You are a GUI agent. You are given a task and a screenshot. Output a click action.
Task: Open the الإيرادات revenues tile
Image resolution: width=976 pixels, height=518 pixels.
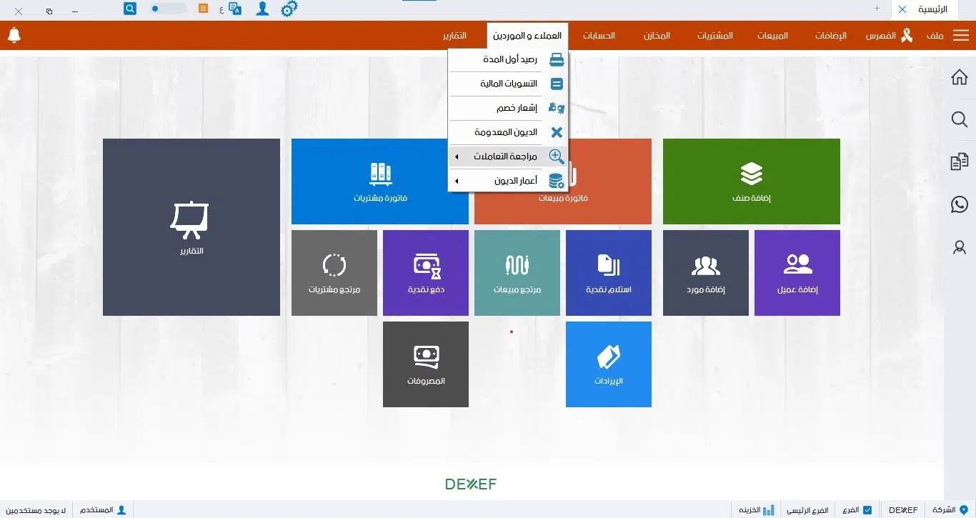608,364
